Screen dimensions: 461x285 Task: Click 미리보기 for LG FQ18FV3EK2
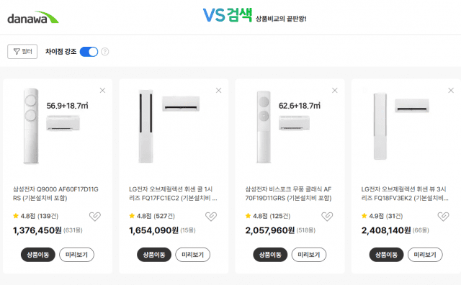(425, 255)
